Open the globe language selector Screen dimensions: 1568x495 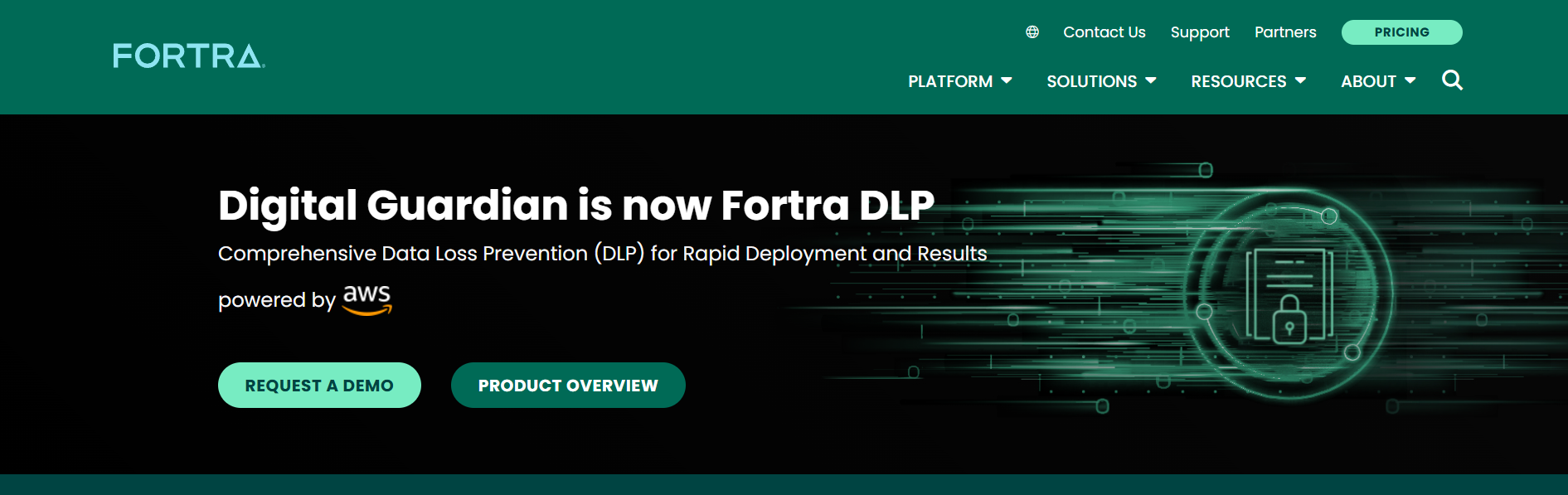pos(1032,32)
